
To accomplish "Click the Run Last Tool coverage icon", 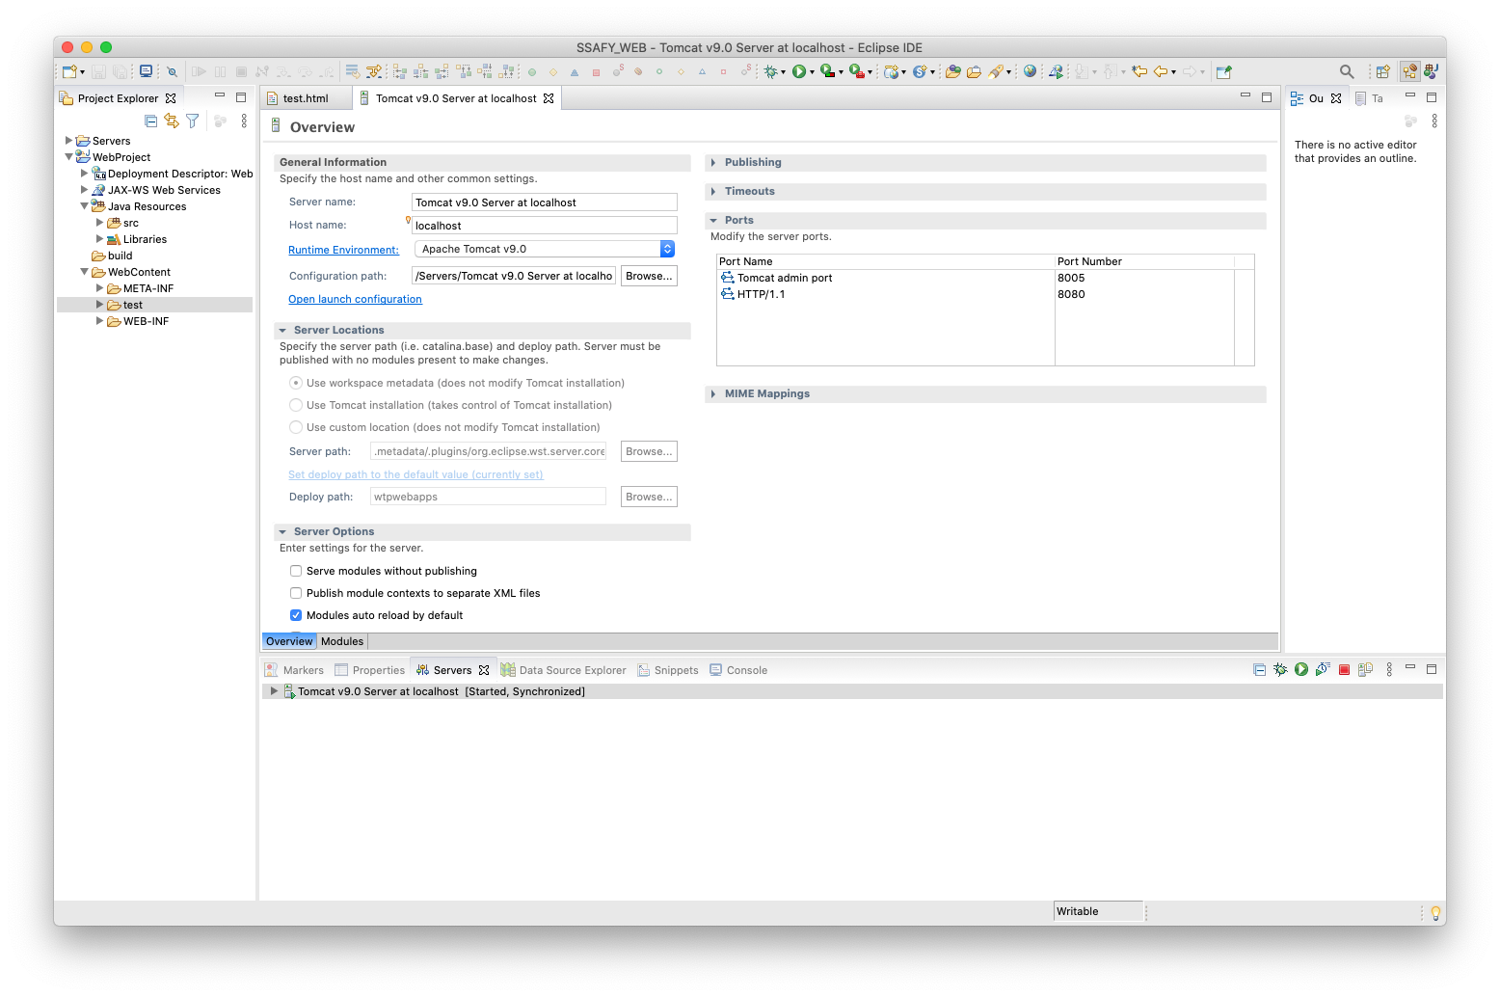I will point(827,71).
